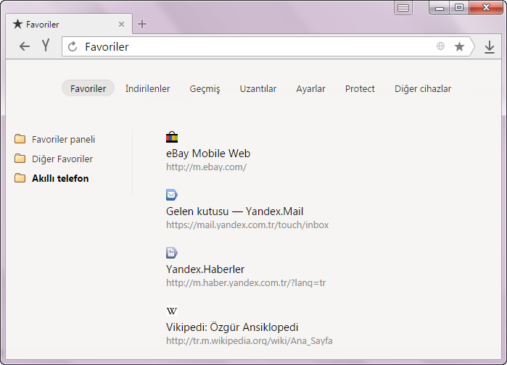Switch to the İndirilenler tab

click(147, 88)
